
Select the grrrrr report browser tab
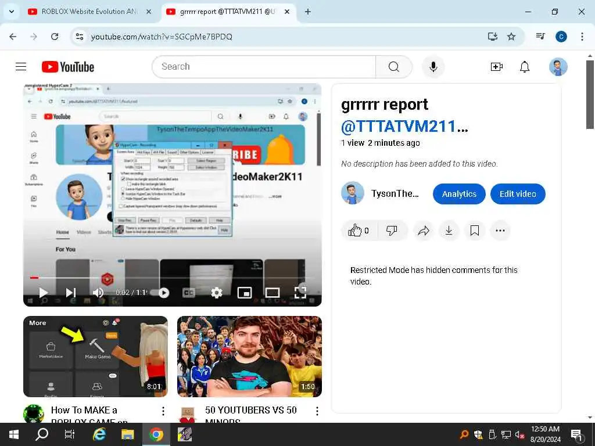click(228, 12)
